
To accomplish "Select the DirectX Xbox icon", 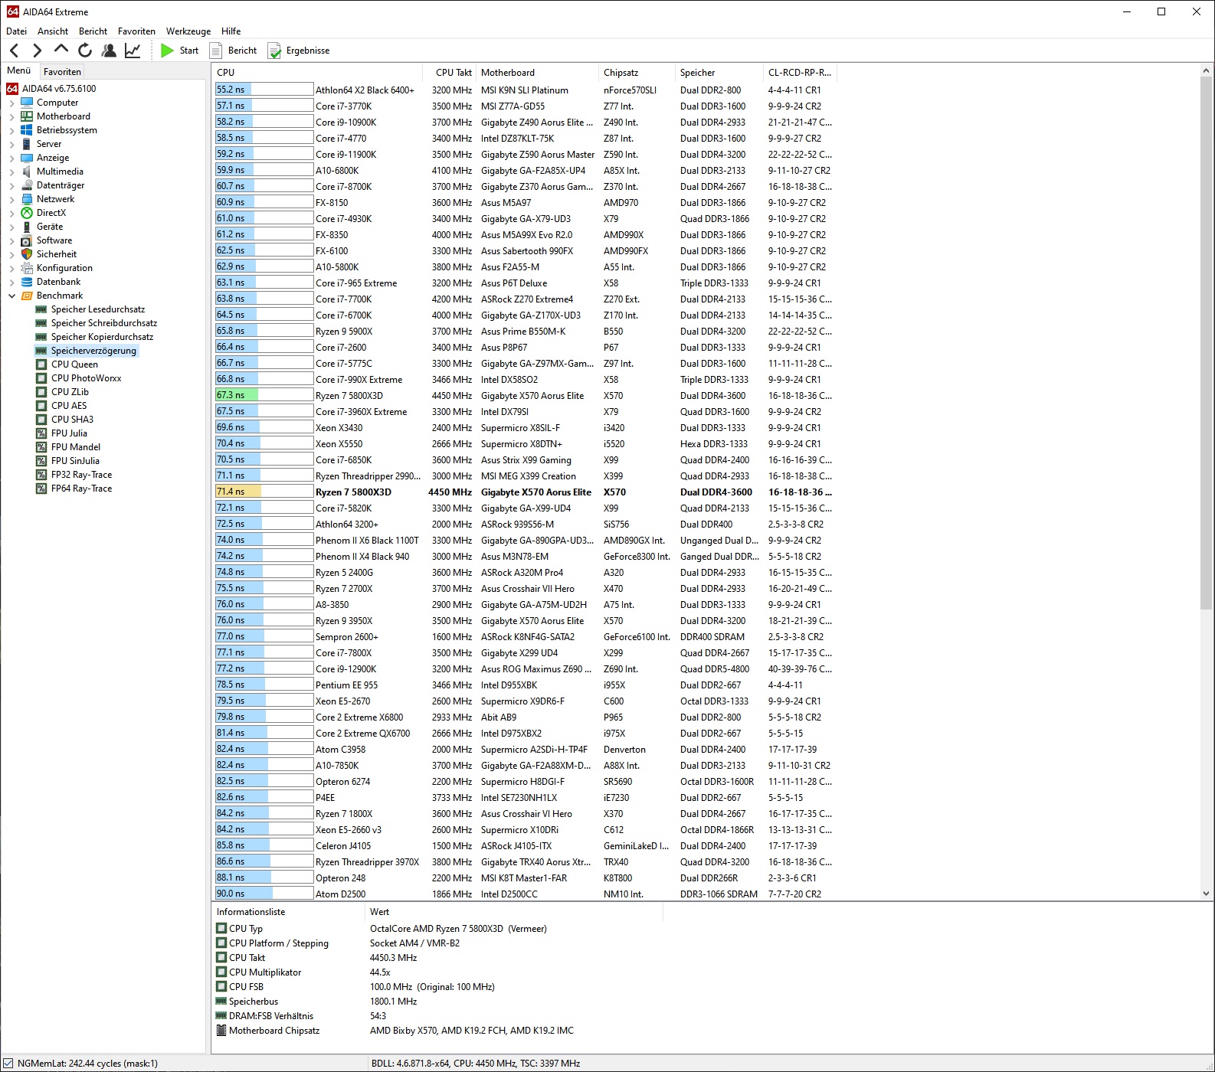I will [x=27, y=213].
